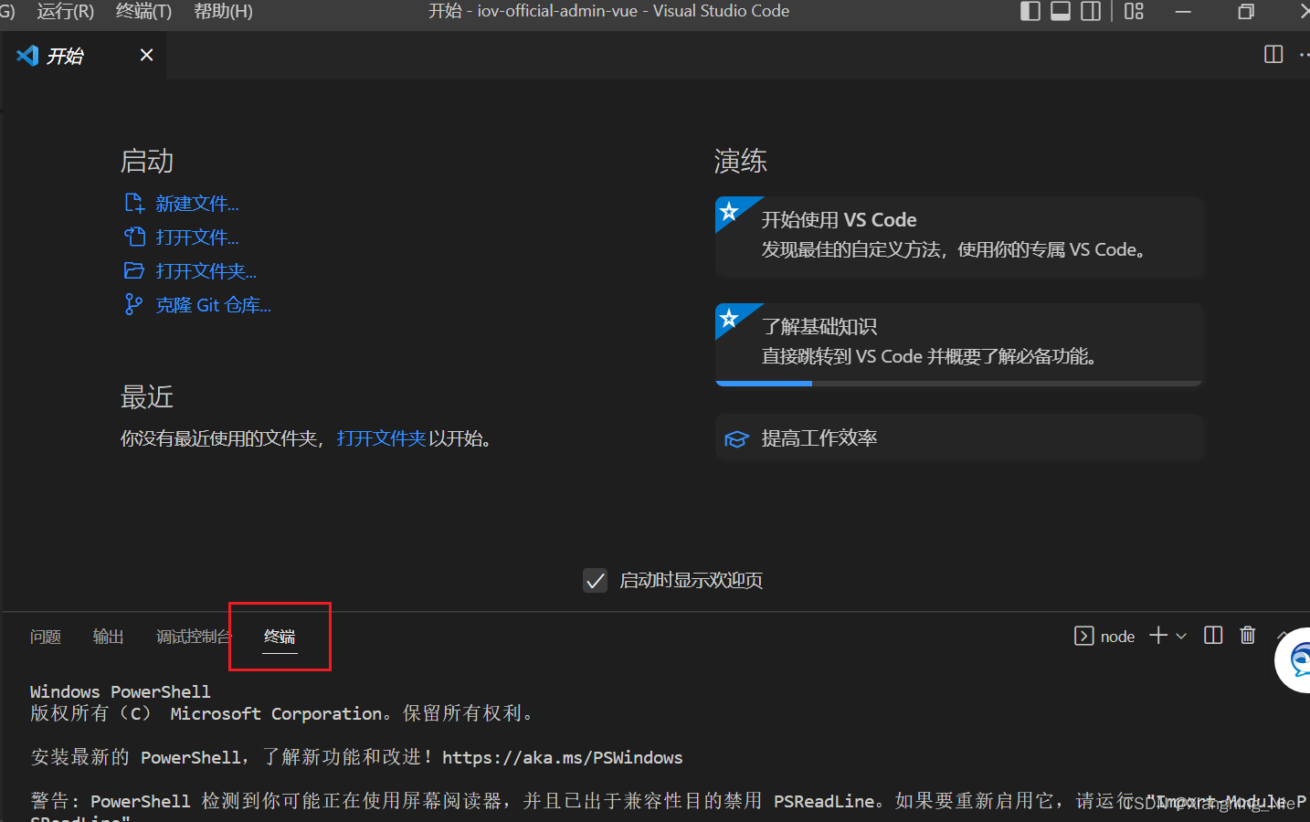Open 提高工作效率 walkthrough card
The width and height of the screenshot is (1310, 822).
click(959, 438)
